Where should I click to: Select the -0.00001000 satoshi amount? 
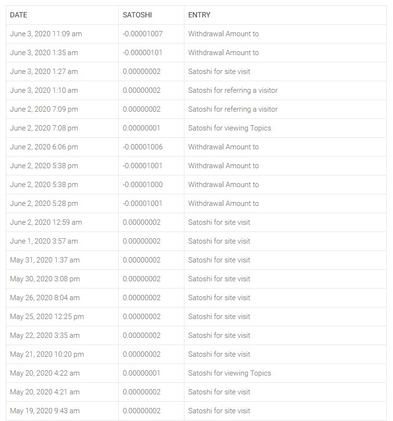coord(142,185)
